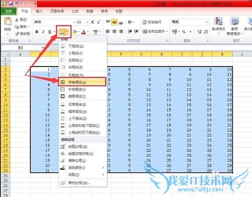Toggle Wrap Text (自动换行)
252x197 pixels.
[x=152, y=22]
